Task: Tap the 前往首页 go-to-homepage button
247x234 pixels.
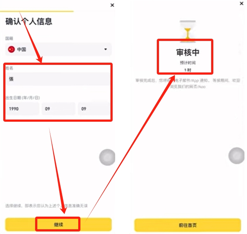Action: (188, 225)
